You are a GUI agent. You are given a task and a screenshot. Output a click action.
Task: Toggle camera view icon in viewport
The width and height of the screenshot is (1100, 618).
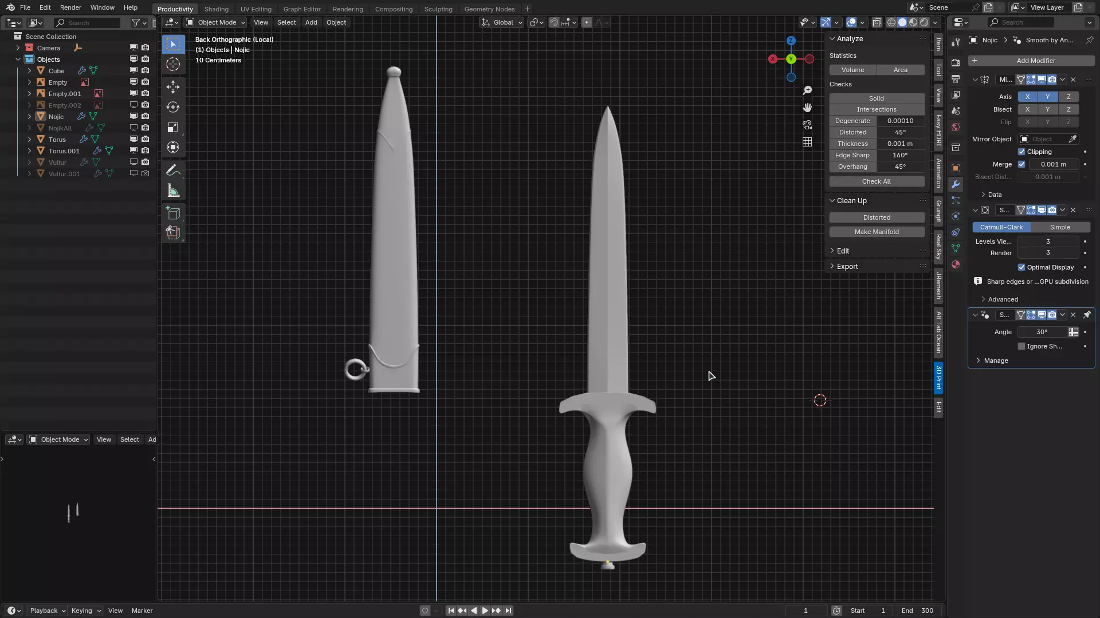[807, 125]
